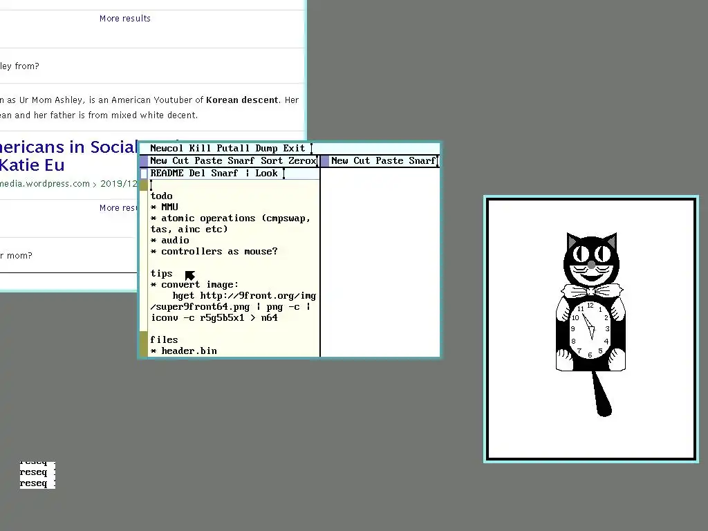This screenshot has width=708, height=531.
Task: Click the top 'More results' link in the browser
Action: pos(125,19)
